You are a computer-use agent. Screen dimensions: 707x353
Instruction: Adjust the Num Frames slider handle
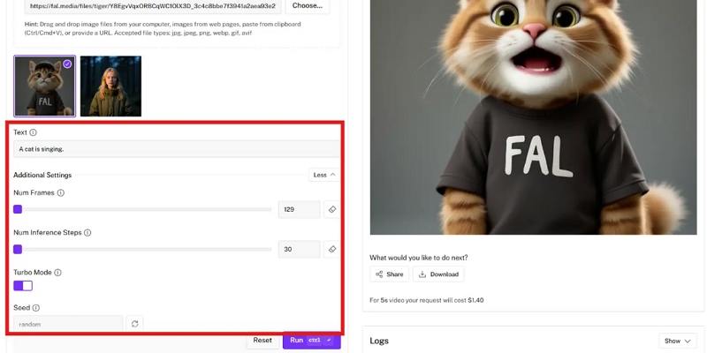point(18,209)
